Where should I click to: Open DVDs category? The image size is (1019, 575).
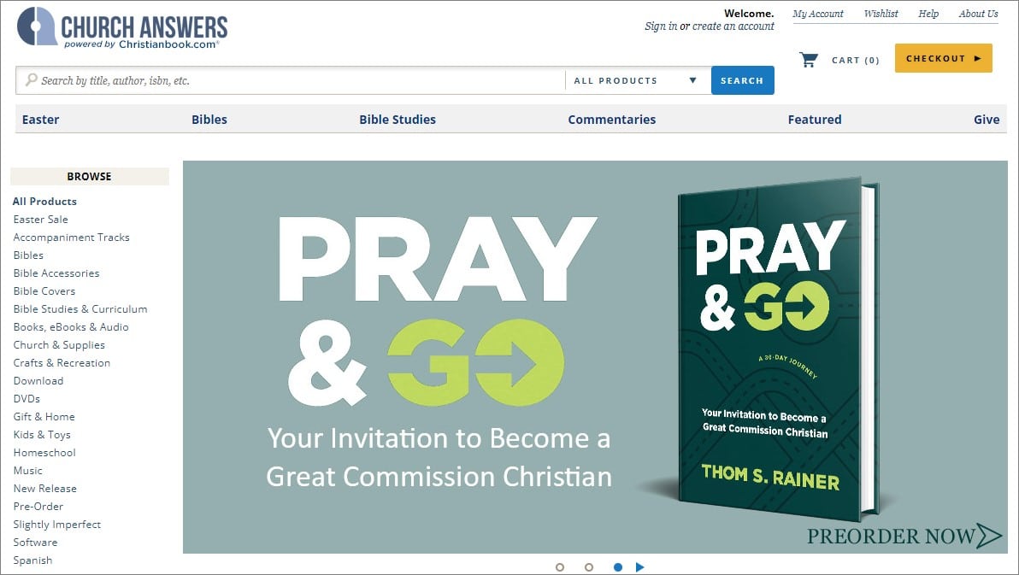point(27,399)
